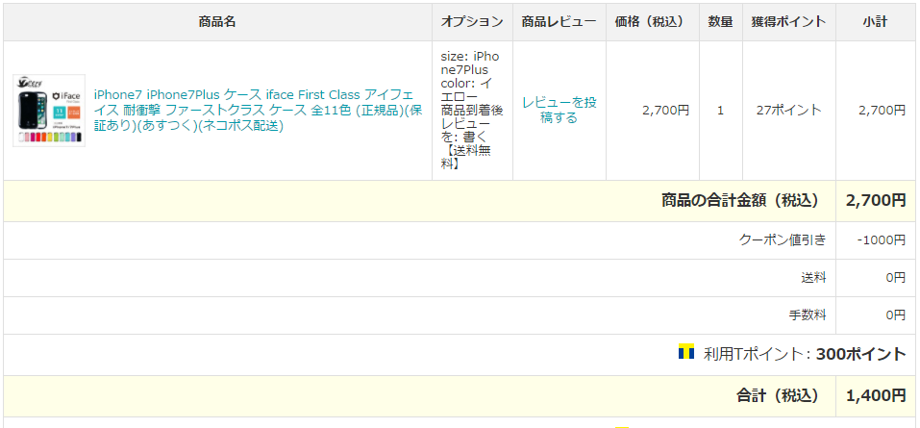
Task: Click the 合計（税込） label
Action: click(x=778, y=395)
